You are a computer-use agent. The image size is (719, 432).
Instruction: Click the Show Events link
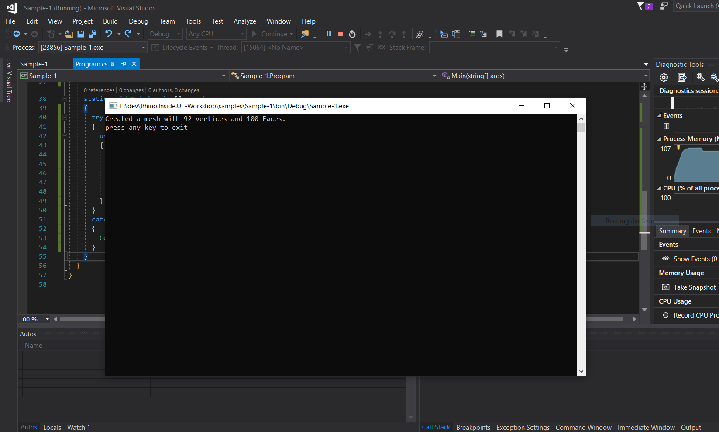[x=689, y=259]
